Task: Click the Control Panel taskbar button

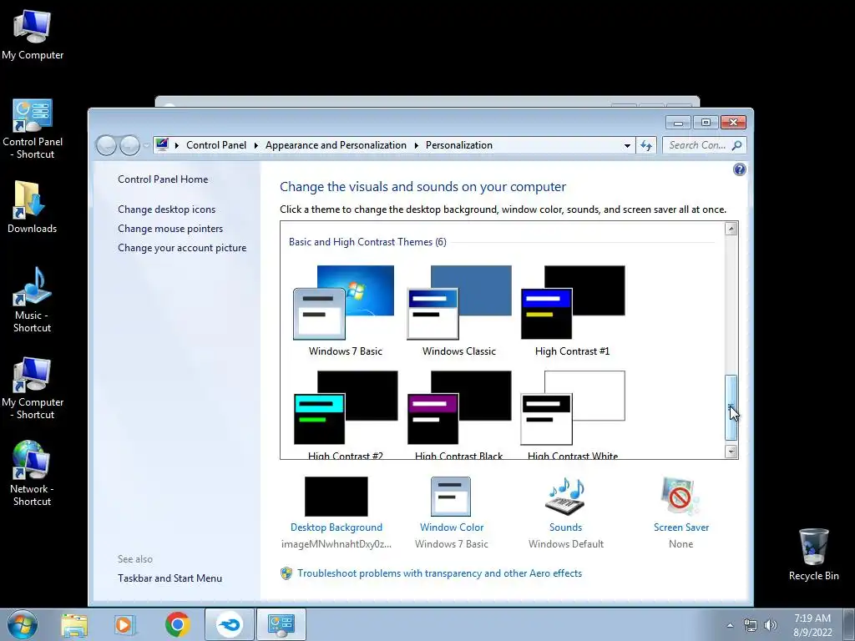Action: 281,624
